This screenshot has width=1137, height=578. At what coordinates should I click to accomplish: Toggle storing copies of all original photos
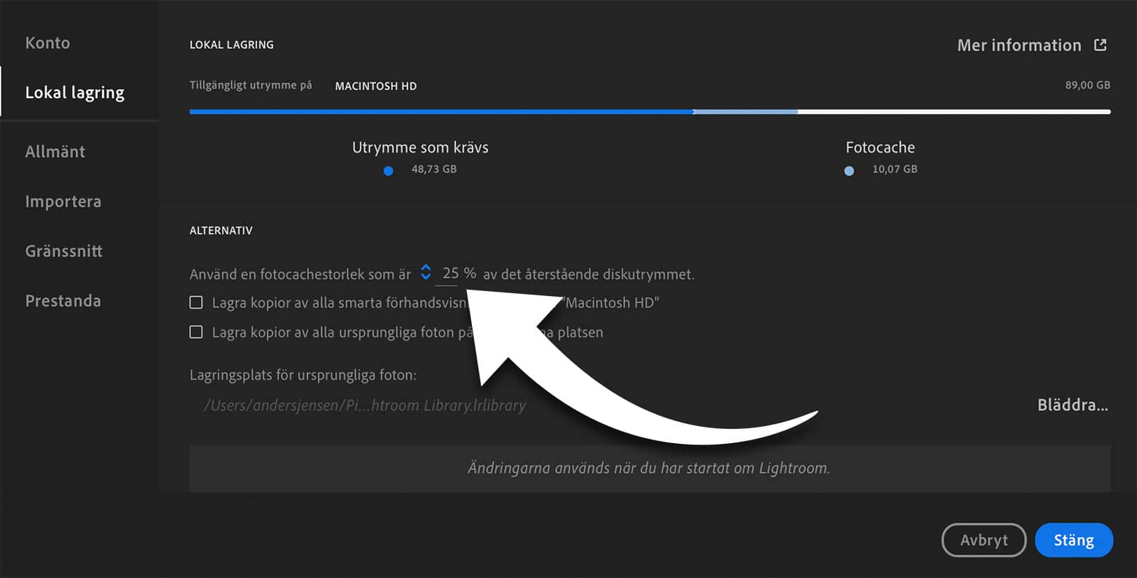[x=196, y=332]
